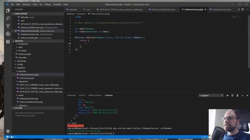Split the terminal panel
Image resolution: width=250 pixels, height=140 pixels.
[232, 95]
